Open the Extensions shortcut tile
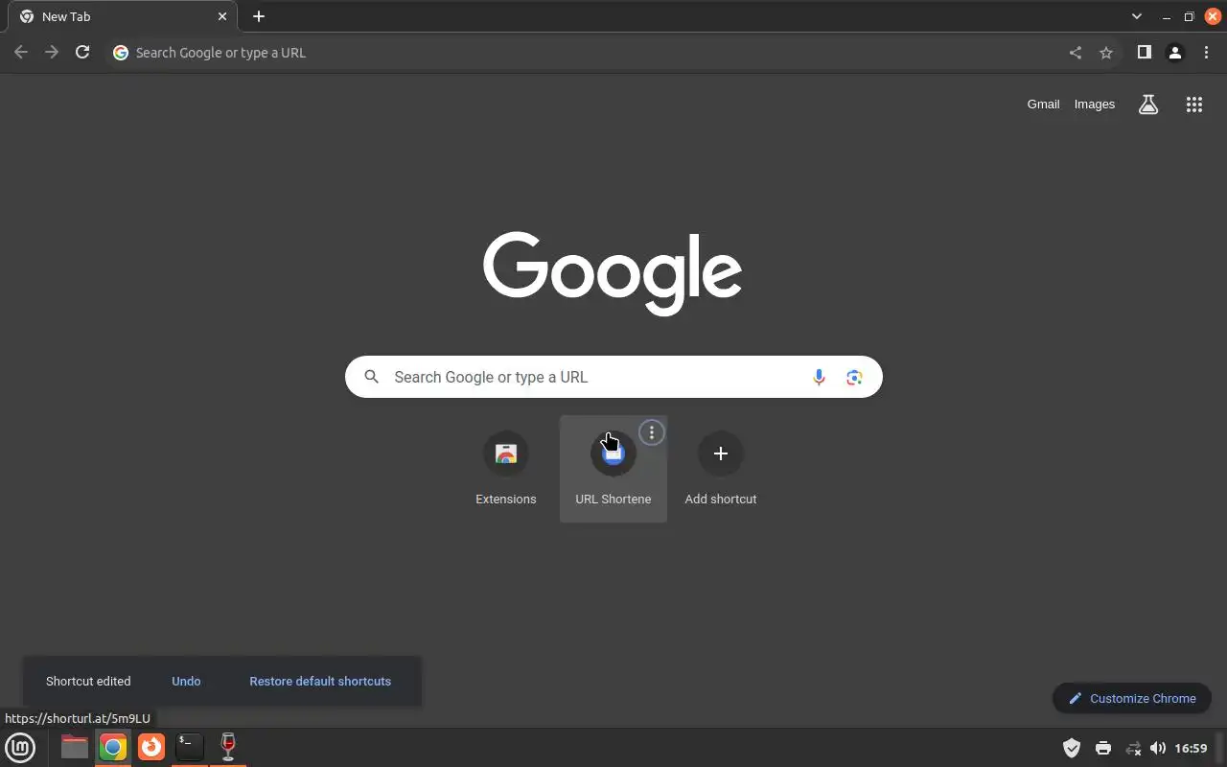1227x767 pixels. click(506, 469)
